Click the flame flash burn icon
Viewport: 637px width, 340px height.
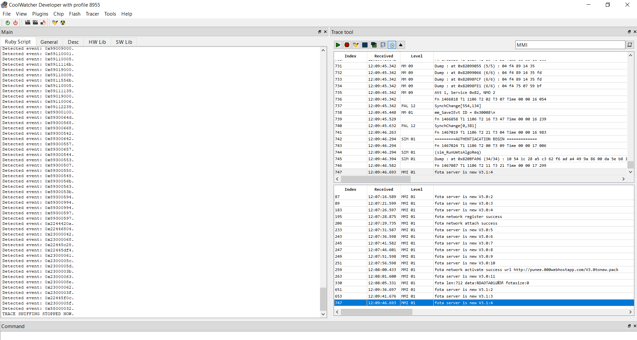(x=43, y=22)
